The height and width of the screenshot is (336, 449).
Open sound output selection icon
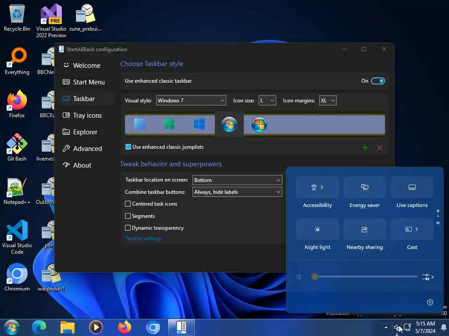tap(428, 277)
